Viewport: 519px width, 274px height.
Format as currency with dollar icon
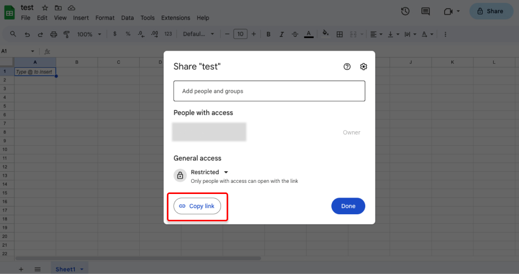[114, 34]
